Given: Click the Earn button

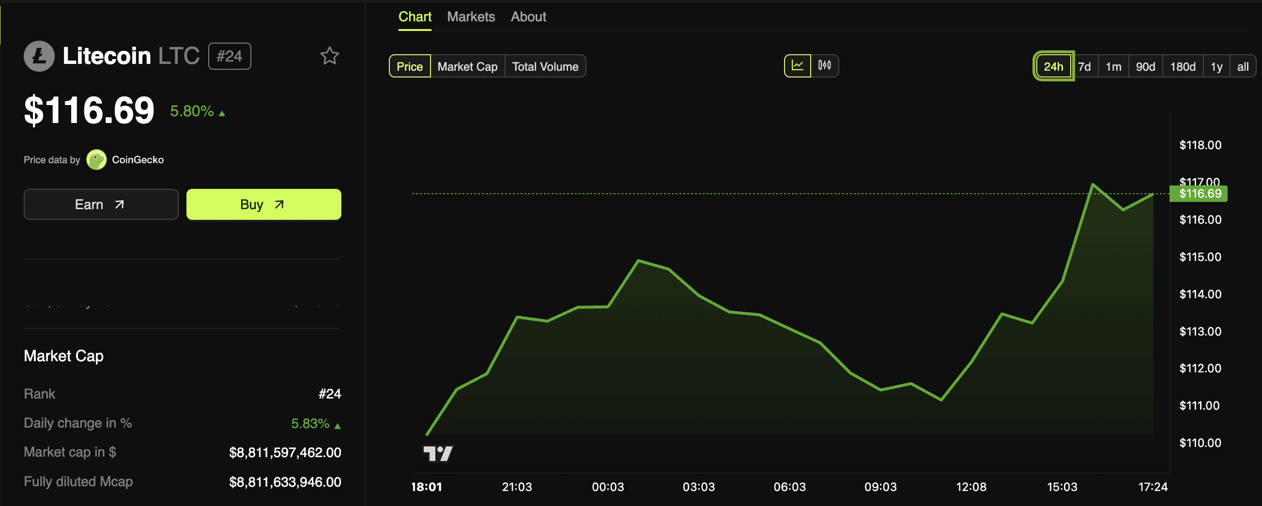Looking at the screenshot, I should pos(101,204).
